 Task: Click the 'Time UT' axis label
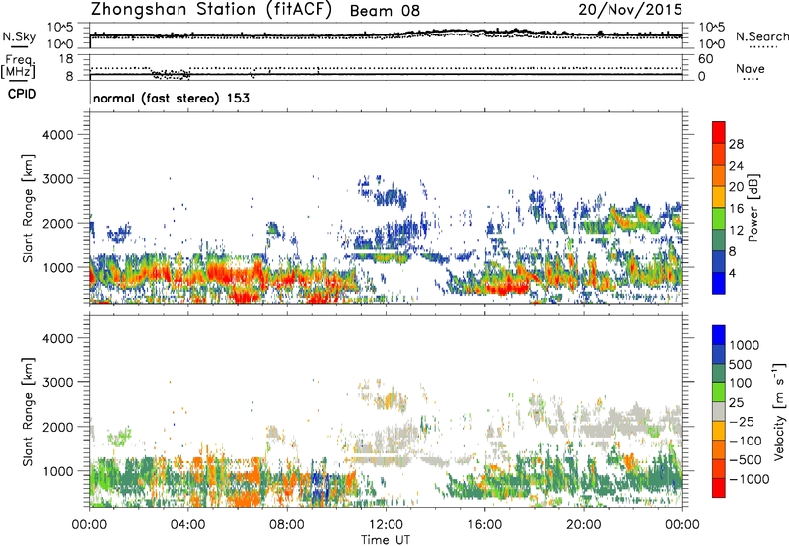tap(386, 540)
